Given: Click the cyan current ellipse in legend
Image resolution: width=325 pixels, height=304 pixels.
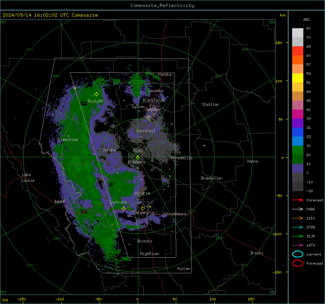Looking at the screenshot, I should point(298,254).
